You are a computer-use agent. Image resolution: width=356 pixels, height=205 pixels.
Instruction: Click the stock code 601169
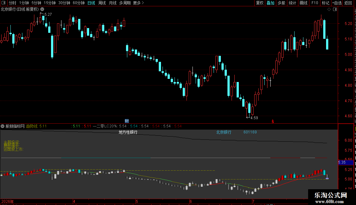coord(250,132)
